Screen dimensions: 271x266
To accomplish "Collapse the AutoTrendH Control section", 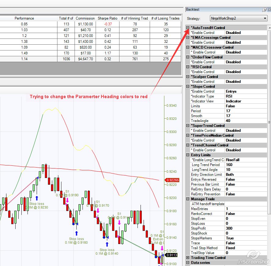I will (x=188, y=28).
